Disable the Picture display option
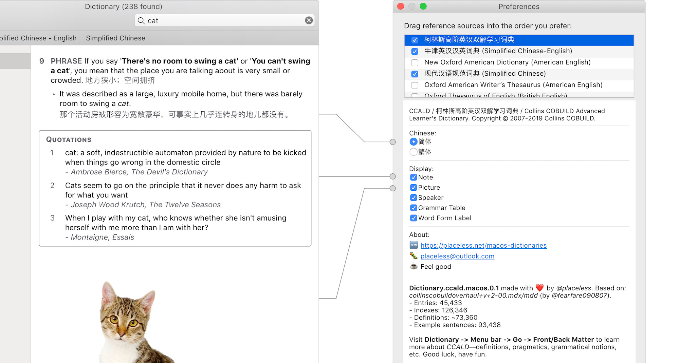Image resolution: width=679 pixels, height=363 pixels. pos(414,187)
